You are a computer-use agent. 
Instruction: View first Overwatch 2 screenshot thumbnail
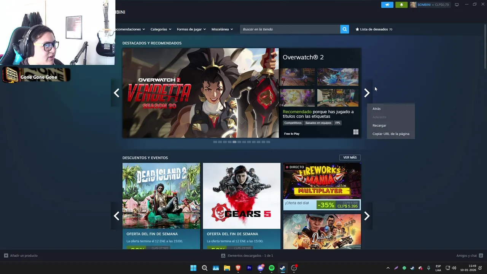tap(297, 77)
